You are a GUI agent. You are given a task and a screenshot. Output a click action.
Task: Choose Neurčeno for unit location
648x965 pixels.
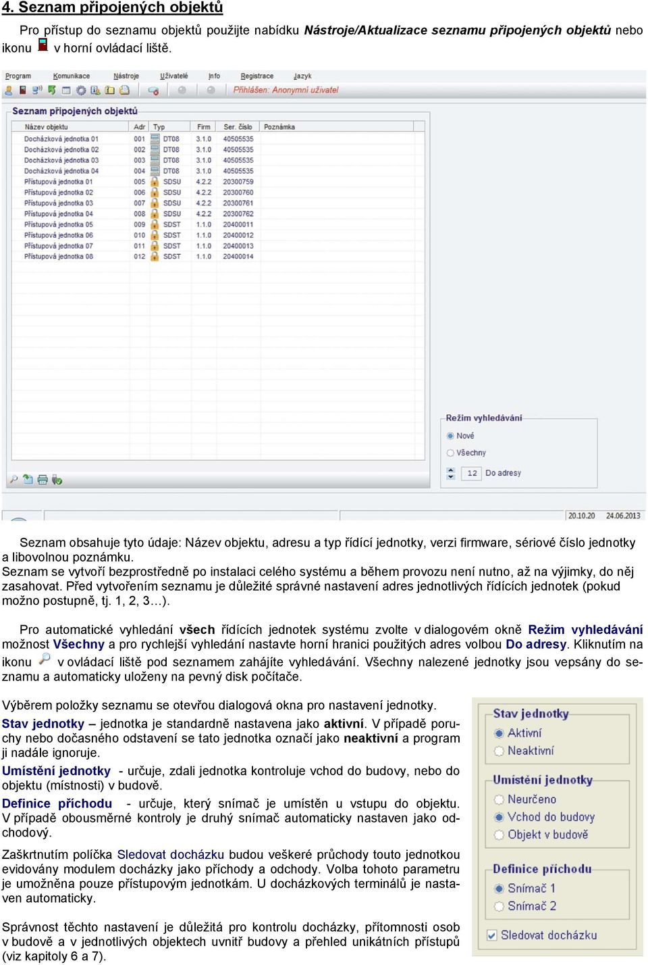[499, 799]
